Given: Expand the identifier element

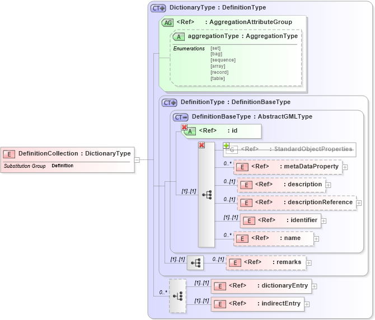Looking at the screenshot, I should [x=324, y=221].
